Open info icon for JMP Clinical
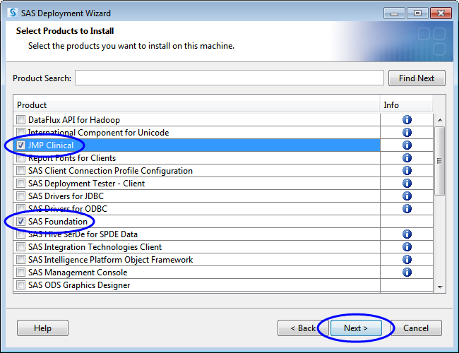Screen dimensions: 459x353 pyautogui.click(x=407, y=145)
